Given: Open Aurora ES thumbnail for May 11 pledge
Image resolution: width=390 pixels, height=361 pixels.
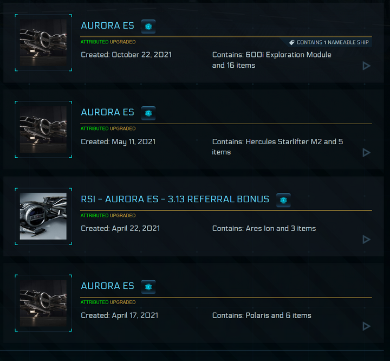Looking at the screenshot, I should 43,130.
